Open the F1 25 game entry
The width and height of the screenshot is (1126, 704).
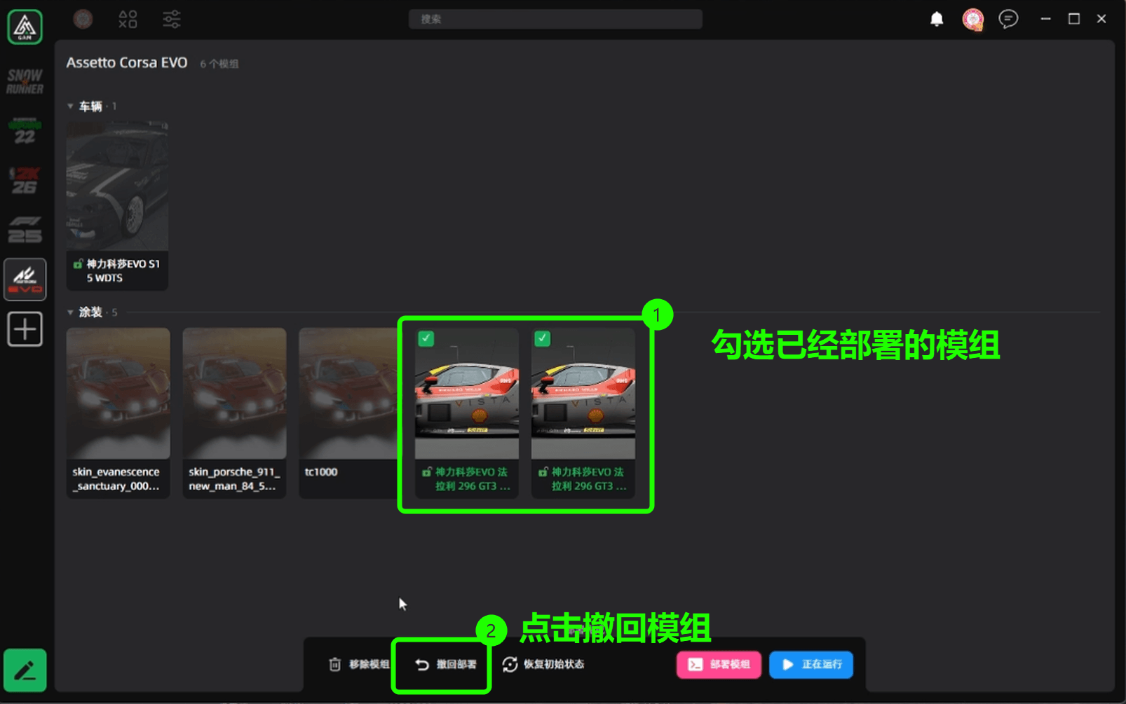click(x=25, y=230)
